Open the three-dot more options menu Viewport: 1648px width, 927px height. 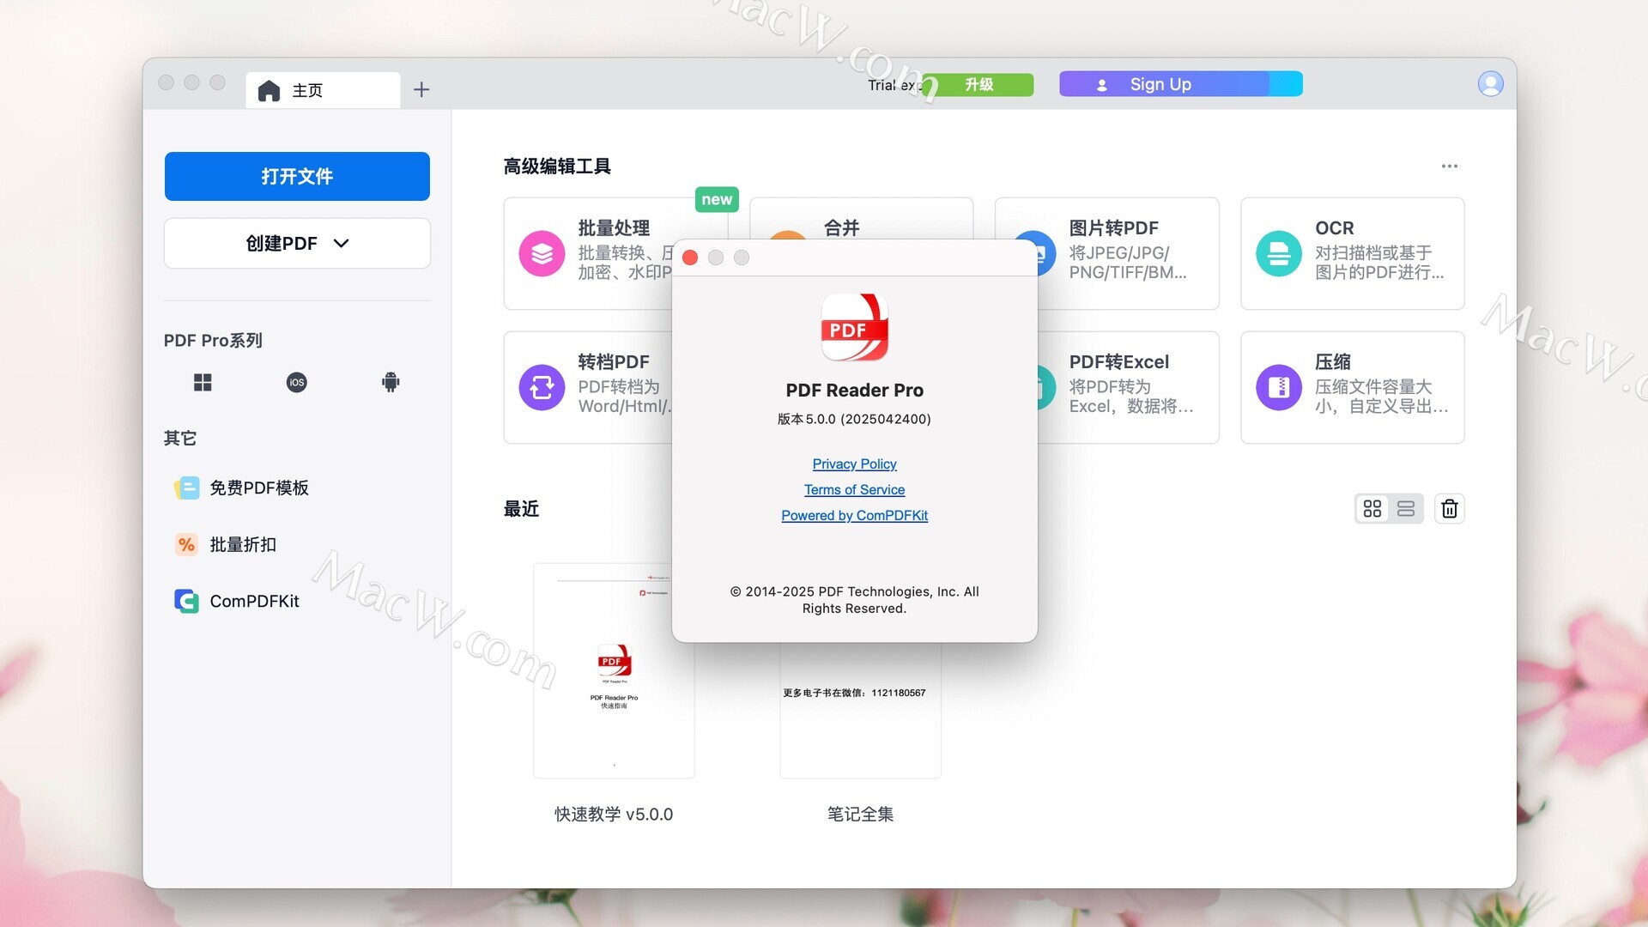1450,167
